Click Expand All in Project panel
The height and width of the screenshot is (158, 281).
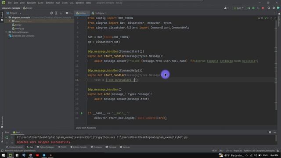[x=56, y=13]
